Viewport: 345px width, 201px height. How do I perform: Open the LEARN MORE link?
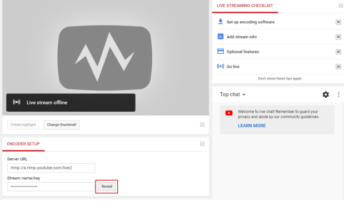click(252, 126)
